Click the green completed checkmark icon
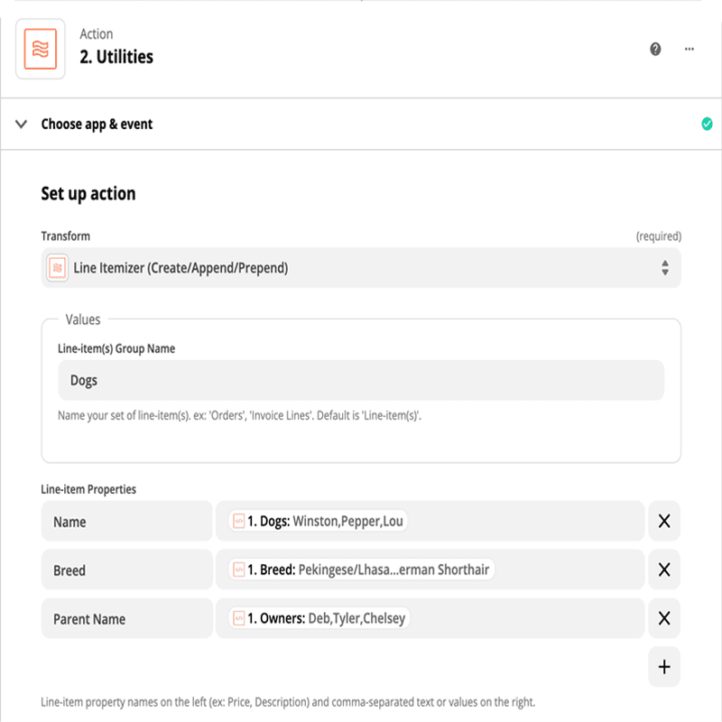Viewport: 722px width, 722px height. 707,124
